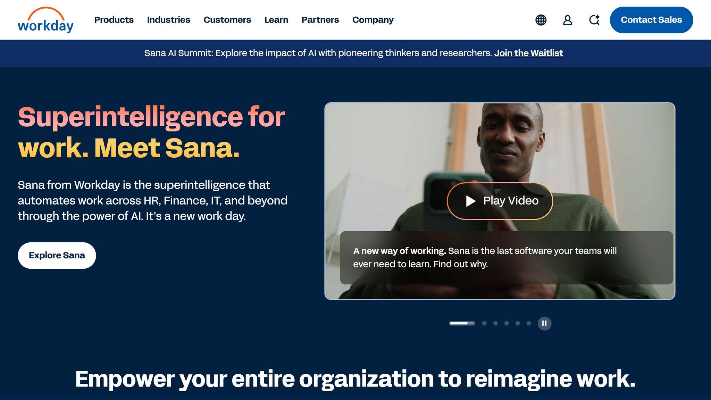Follow the Join the Waitlist link

528,53
